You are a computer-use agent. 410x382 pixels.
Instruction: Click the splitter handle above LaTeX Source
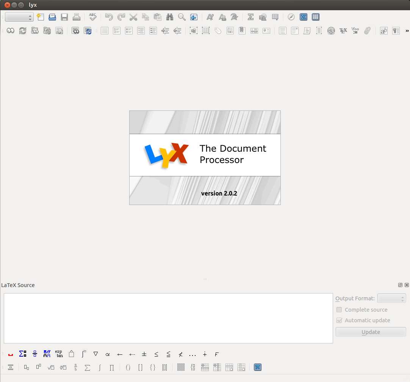[205, 279]
